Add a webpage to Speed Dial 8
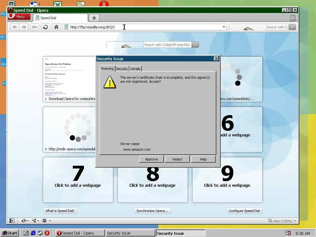 coord(152,185)
